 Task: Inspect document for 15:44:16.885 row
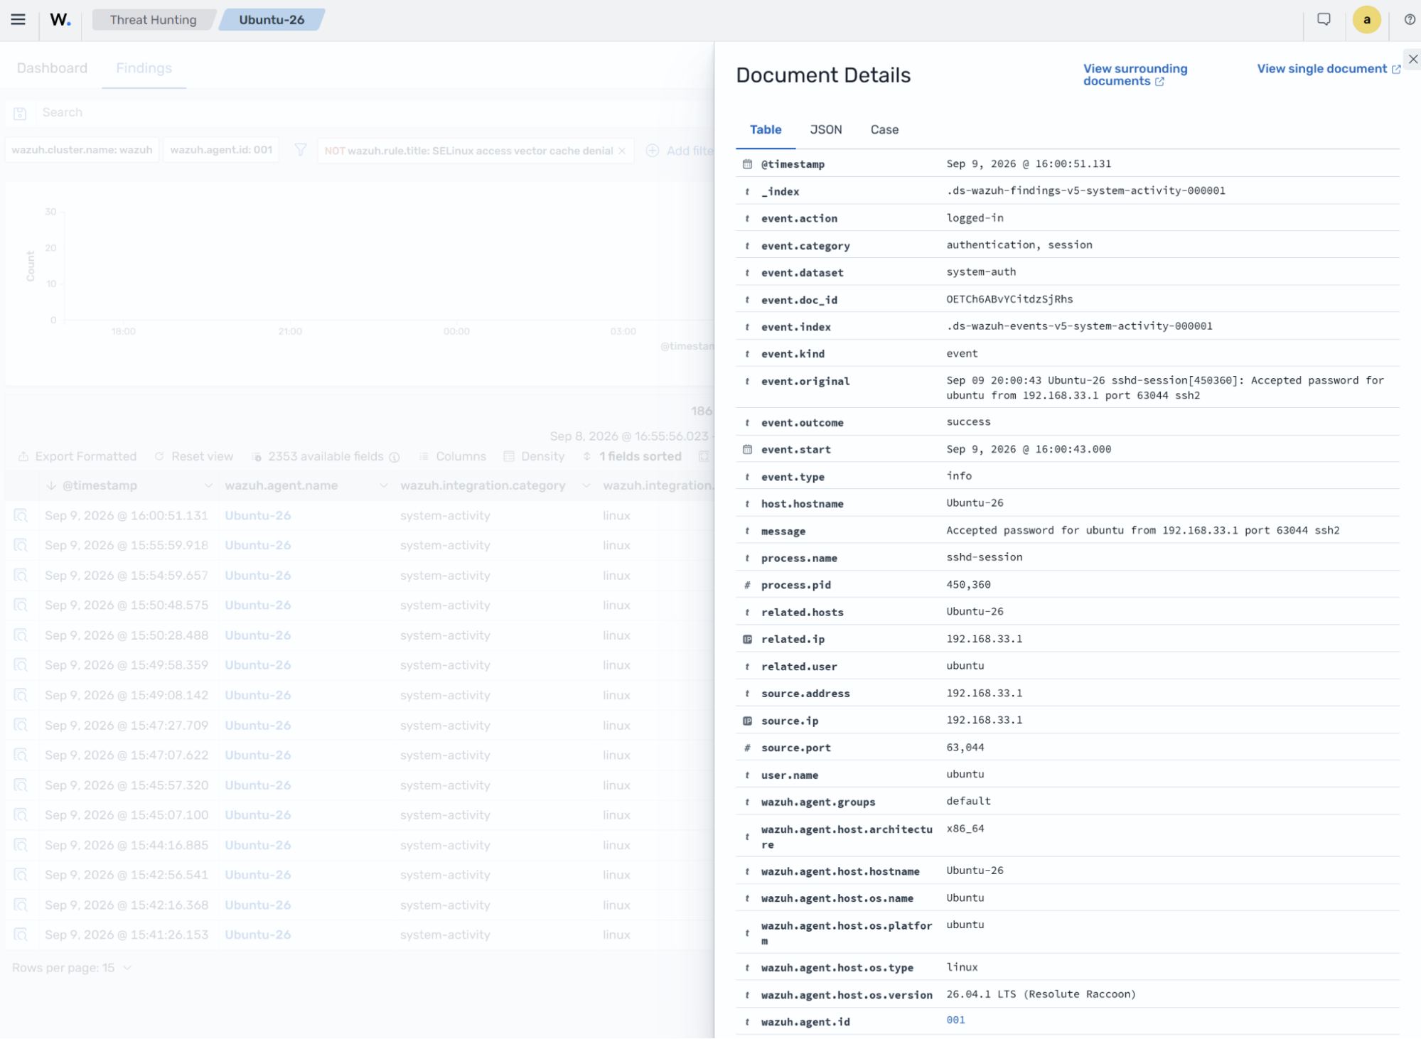point(21,845)
